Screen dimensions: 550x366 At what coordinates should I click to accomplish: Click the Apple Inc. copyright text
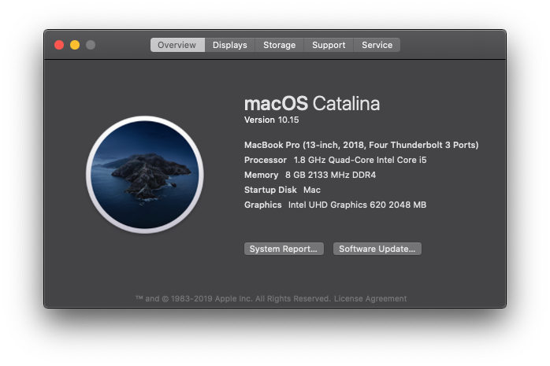point(233,299)
